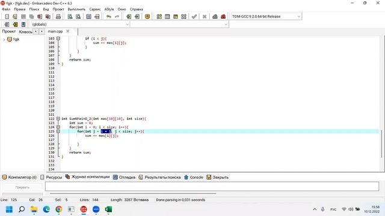Collapse the code fold at line 124
Image resolution: width=385 pixels, height=216 pixels.
58,127
